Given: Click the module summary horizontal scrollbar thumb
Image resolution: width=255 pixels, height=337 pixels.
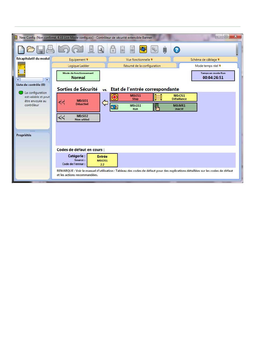Looking at the screenshot, I should 32,80.
